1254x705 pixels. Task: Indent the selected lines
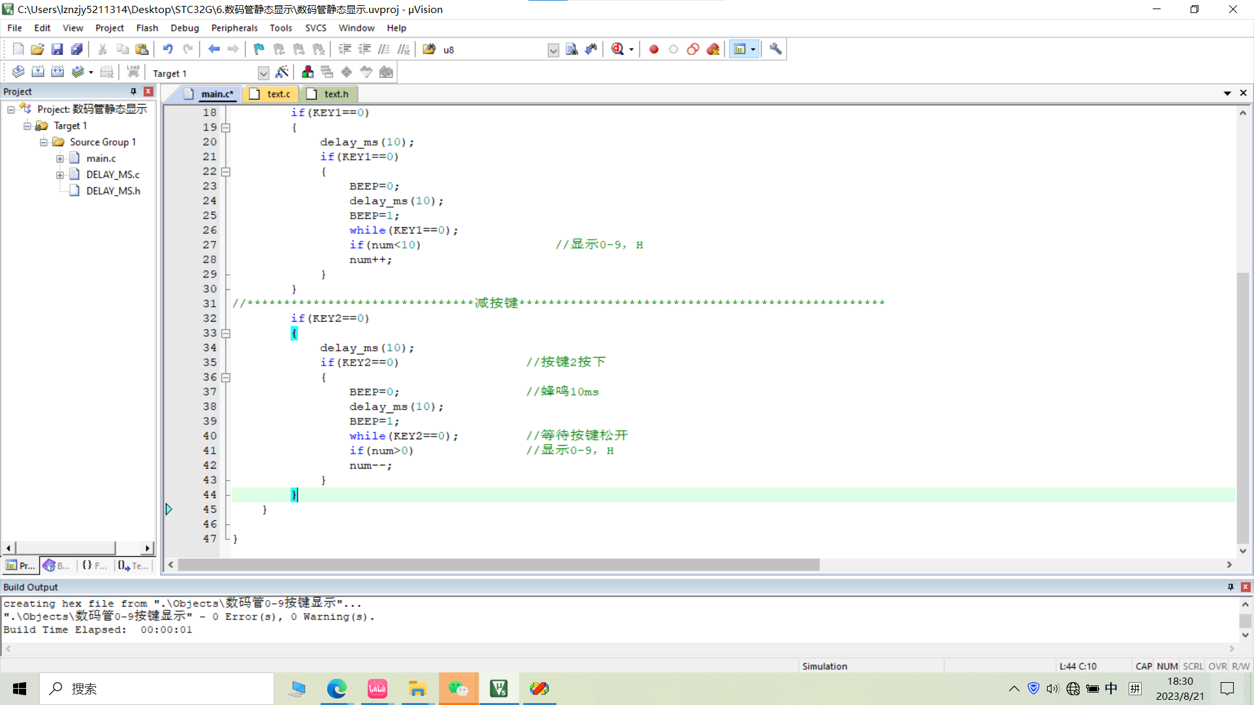click(x=345, y=50)
